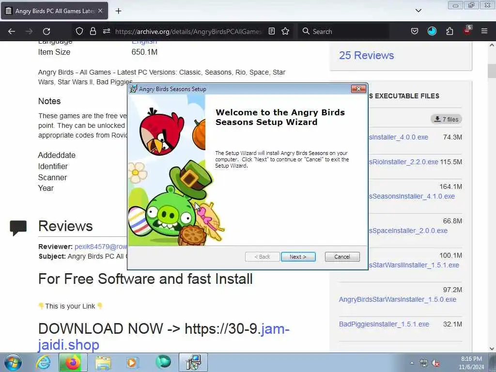Image resolution: width=496 pixels, height=372 pixels.
Task: Click the 32.1M file size
Action: click(x=452, y=324)
